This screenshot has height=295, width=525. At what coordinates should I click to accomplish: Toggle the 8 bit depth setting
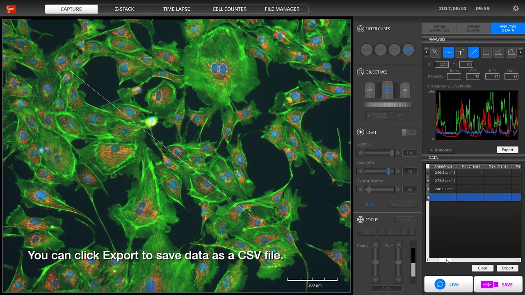tap(370, 204)
